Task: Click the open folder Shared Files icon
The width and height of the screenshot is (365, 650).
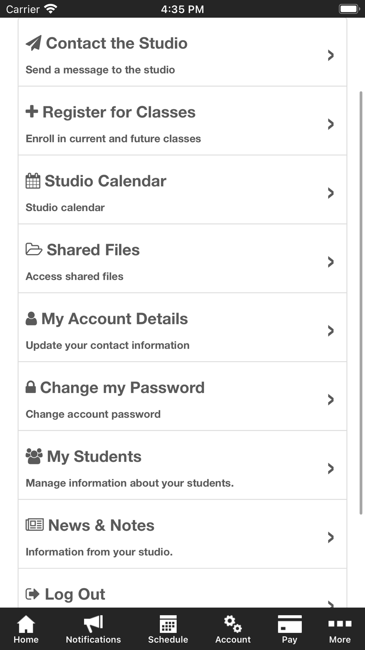Action: pyautogui.click(x=34, y=250)
